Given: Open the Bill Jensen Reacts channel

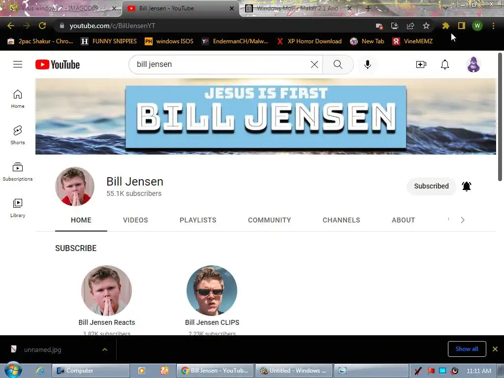Looking at the screenshot, I should click(x=107, y=322).
